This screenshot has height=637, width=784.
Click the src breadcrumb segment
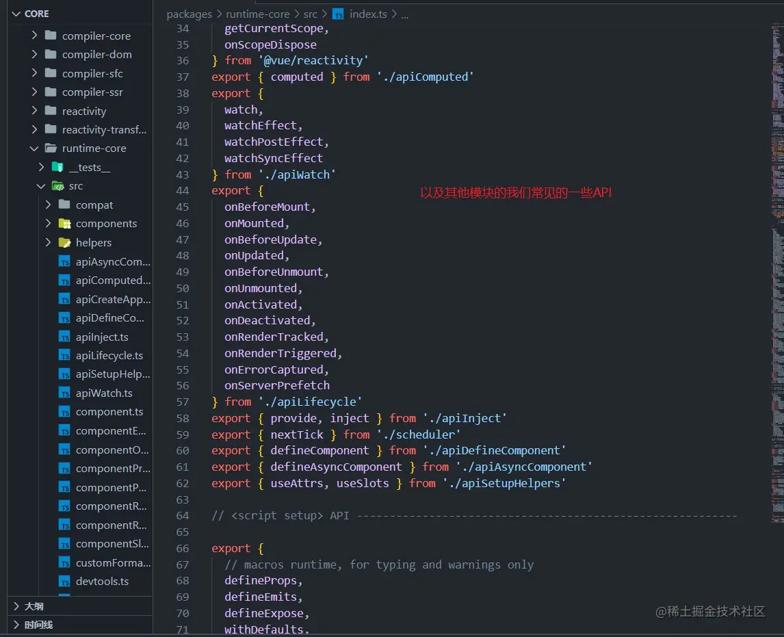[x=310, y=14]
